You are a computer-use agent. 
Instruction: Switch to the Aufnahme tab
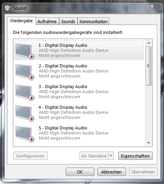tap(47, 21)
